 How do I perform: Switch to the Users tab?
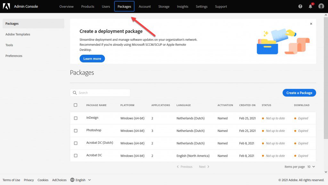point(106,6)
